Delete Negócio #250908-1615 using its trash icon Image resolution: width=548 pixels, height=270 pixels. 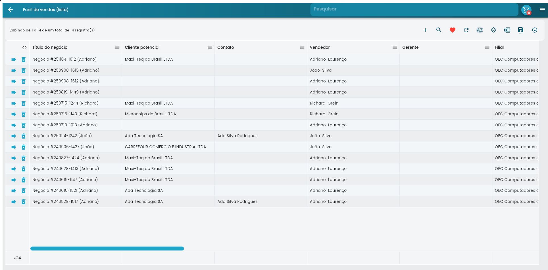point(23,70)
